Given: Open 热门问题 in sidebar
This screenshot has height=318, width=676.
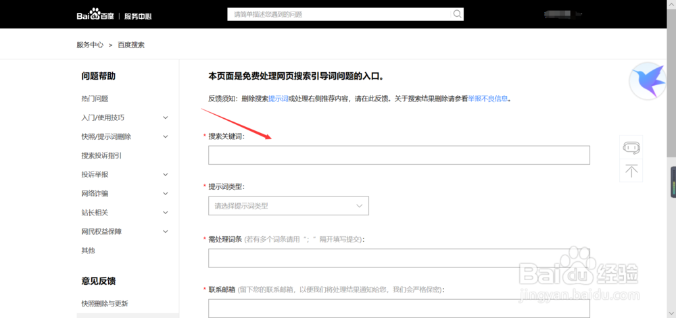Looking at the screenshot, I should 95,99.
